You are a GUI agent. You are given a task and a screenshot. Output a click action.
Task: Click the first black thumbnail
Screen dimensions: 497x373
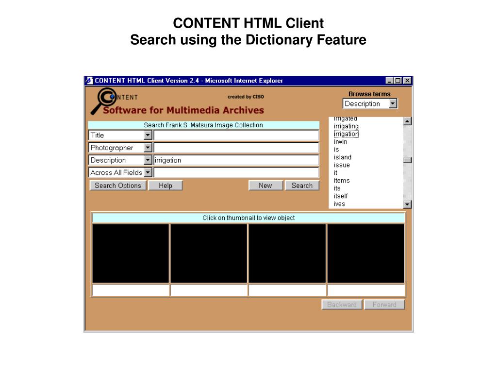click(131, 254)
